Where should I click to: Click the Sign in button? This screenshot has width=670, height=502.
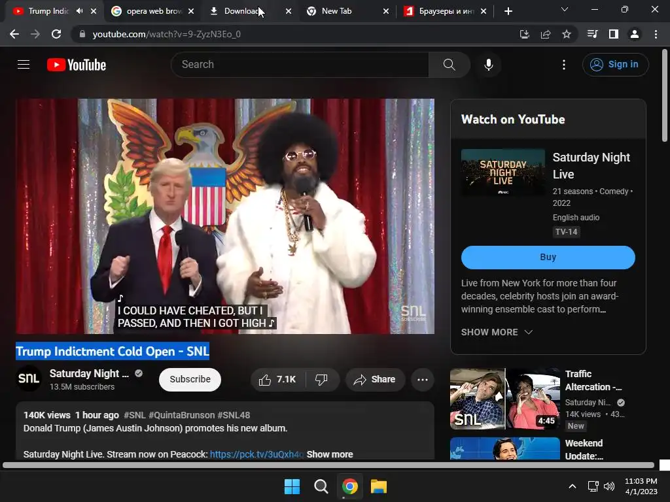[615, 65]
